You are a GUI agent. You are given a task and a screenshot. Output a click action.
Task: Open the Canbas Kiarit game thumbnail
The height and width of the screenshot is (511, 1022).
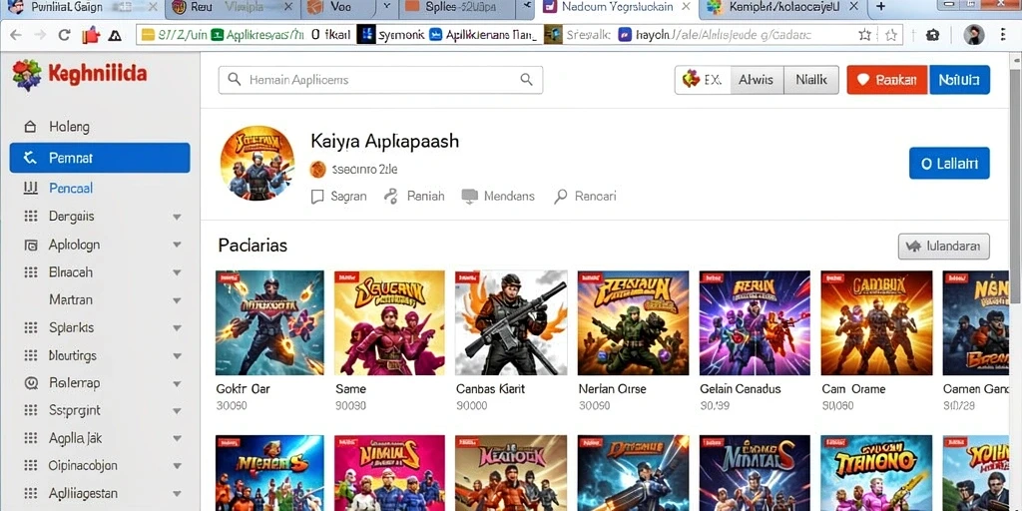pos(511,322)
